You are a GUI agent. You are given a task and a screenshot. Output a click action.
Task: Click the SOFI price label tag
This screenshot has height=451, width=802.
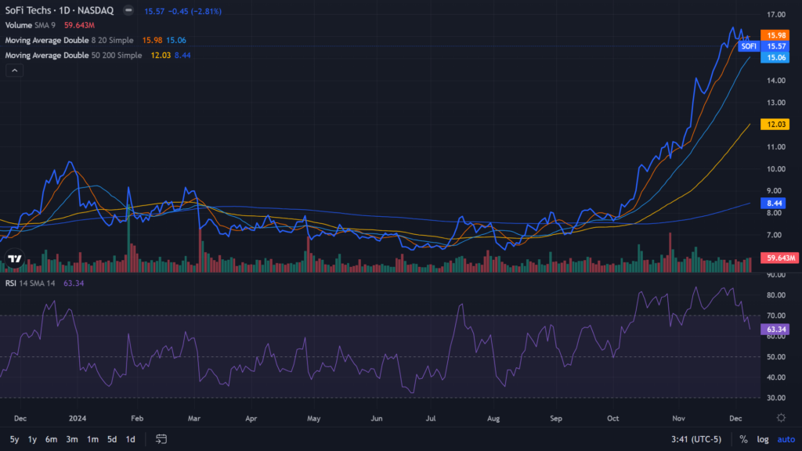click(x=750, y=46)
